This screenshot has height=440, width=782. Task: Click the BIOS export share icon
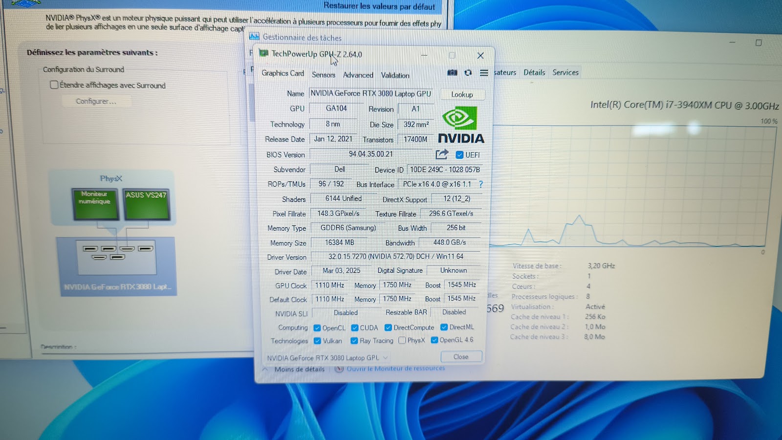(441, 154)
